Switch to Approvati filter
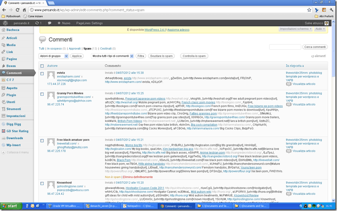Viewport: 337px width, 211px height. (75, 49)
